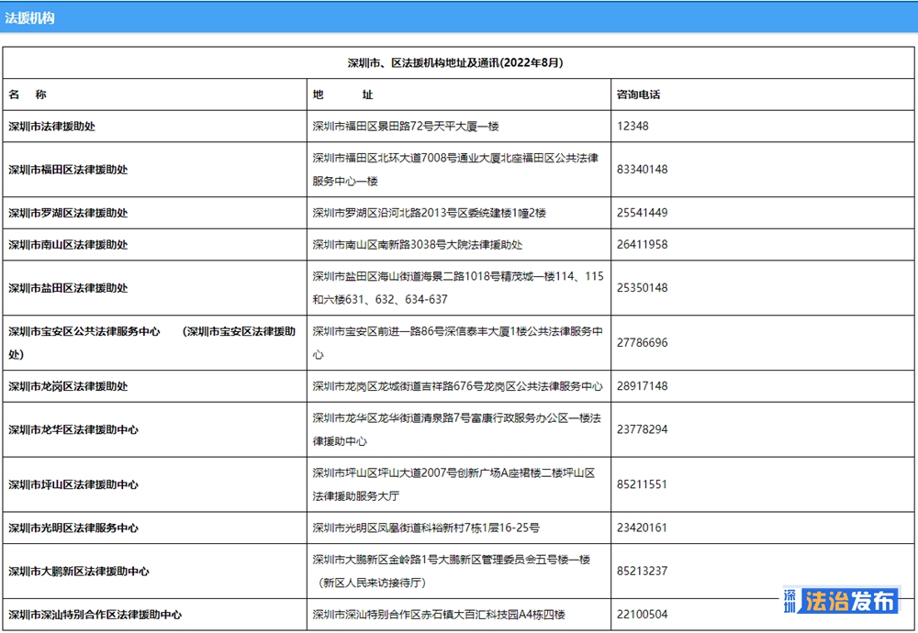The width and height of the screenshot is (918, 633).
Task: Click Nanshan phone number 26411958
Action: point(643,245)
